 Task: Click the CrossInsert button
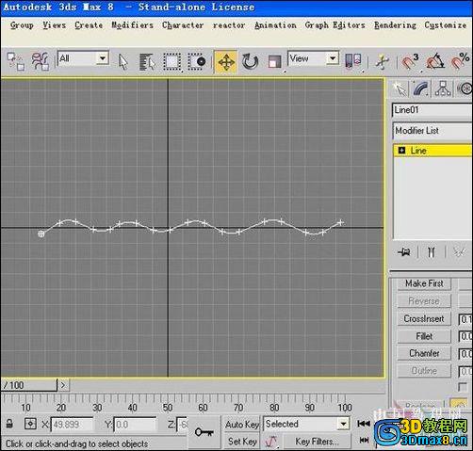click(x=424, y=318)
